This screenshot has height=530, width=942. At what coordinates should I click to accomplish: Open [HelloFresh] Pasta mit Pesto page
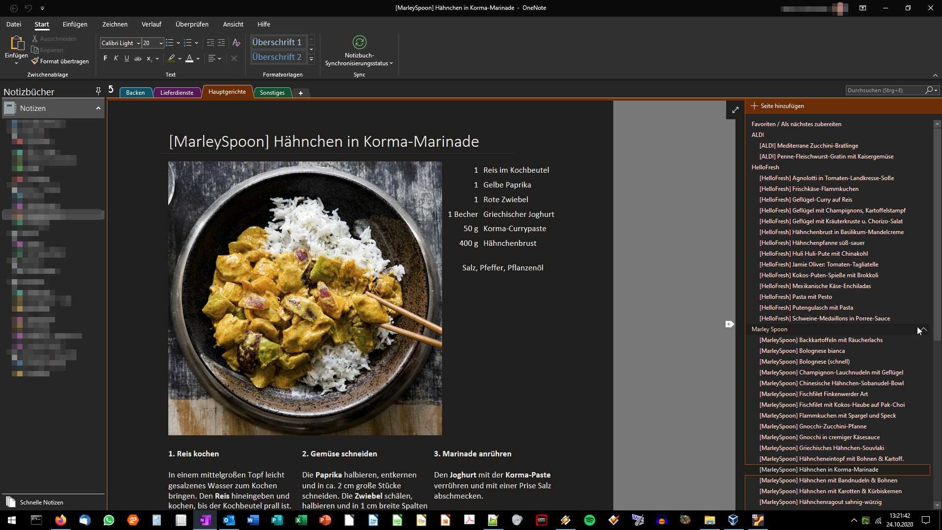(x=795, y=297)
